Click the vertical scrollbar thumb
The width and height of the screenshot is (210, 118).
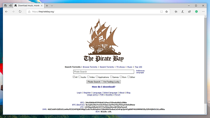pyautogui.click(x=205, y=60)
